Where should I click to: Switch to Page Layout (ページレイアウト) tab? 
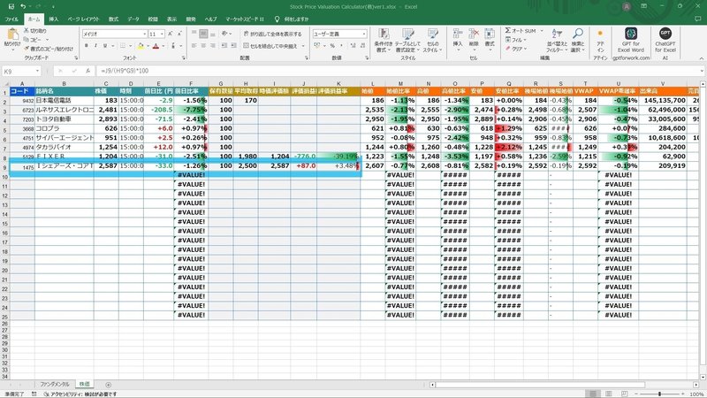click(x=83, y=19)
